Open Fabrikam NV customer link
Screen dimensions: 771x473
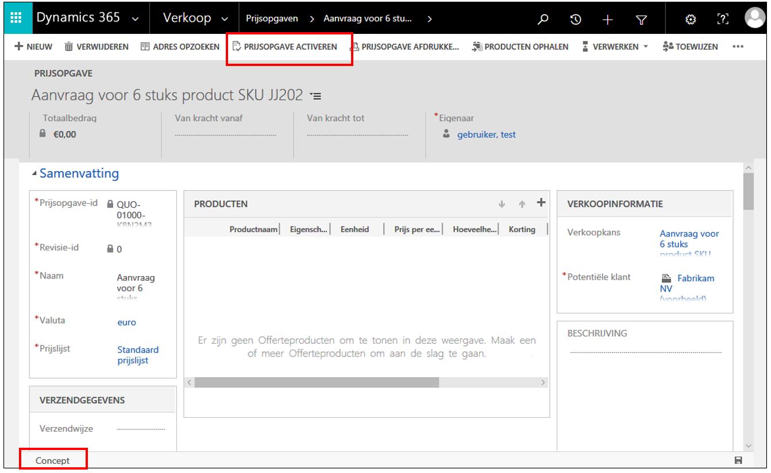[687, 288]
